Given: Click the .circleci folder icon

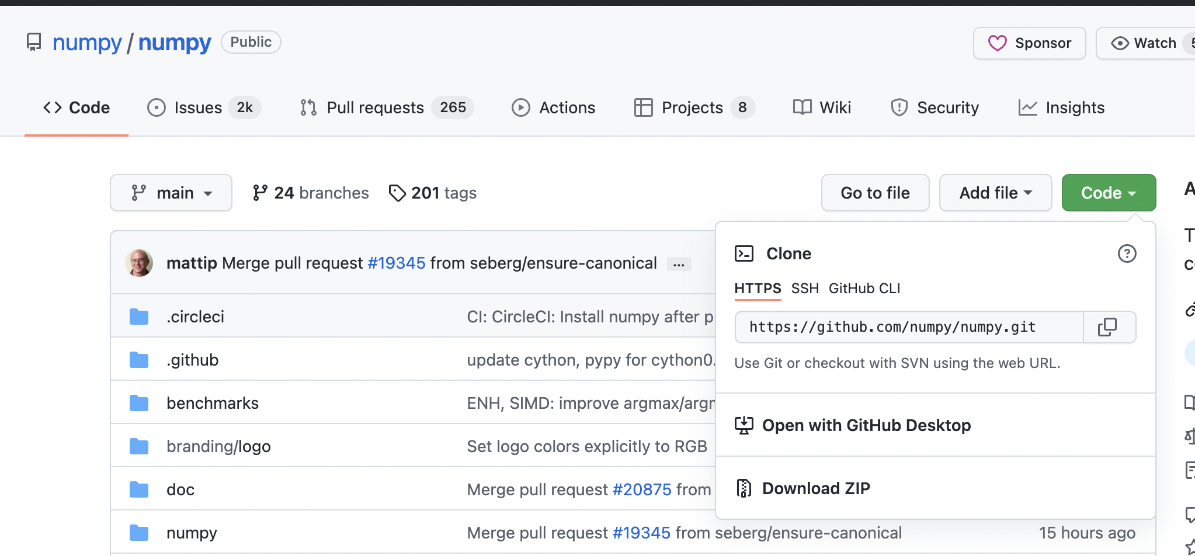Looking at the screenshot, I should [x=139, y=317].
